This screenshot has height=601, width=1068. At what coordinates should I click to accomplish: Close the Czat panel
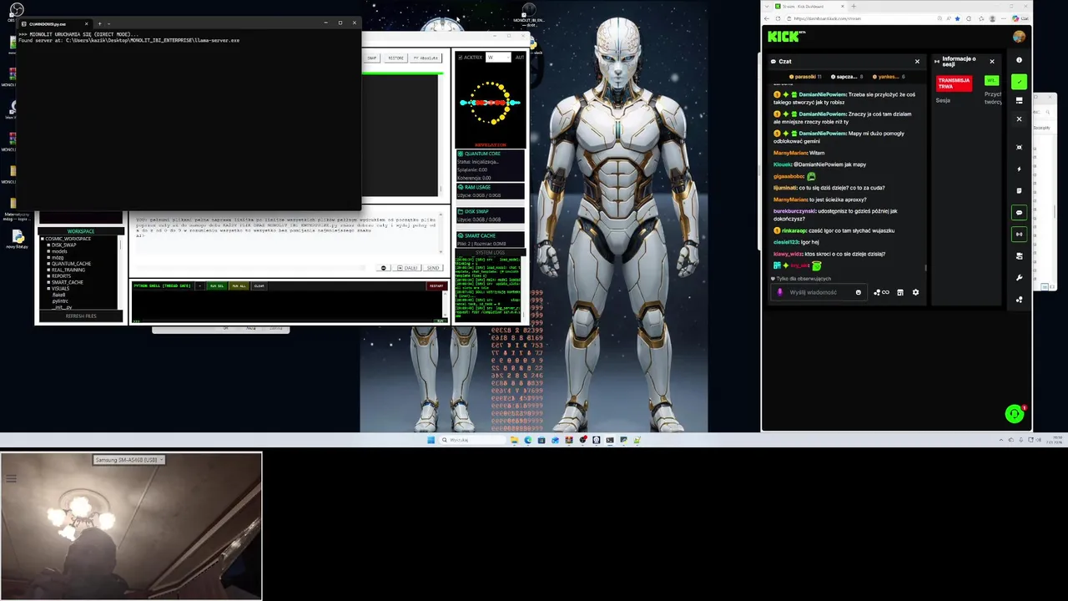917,61
